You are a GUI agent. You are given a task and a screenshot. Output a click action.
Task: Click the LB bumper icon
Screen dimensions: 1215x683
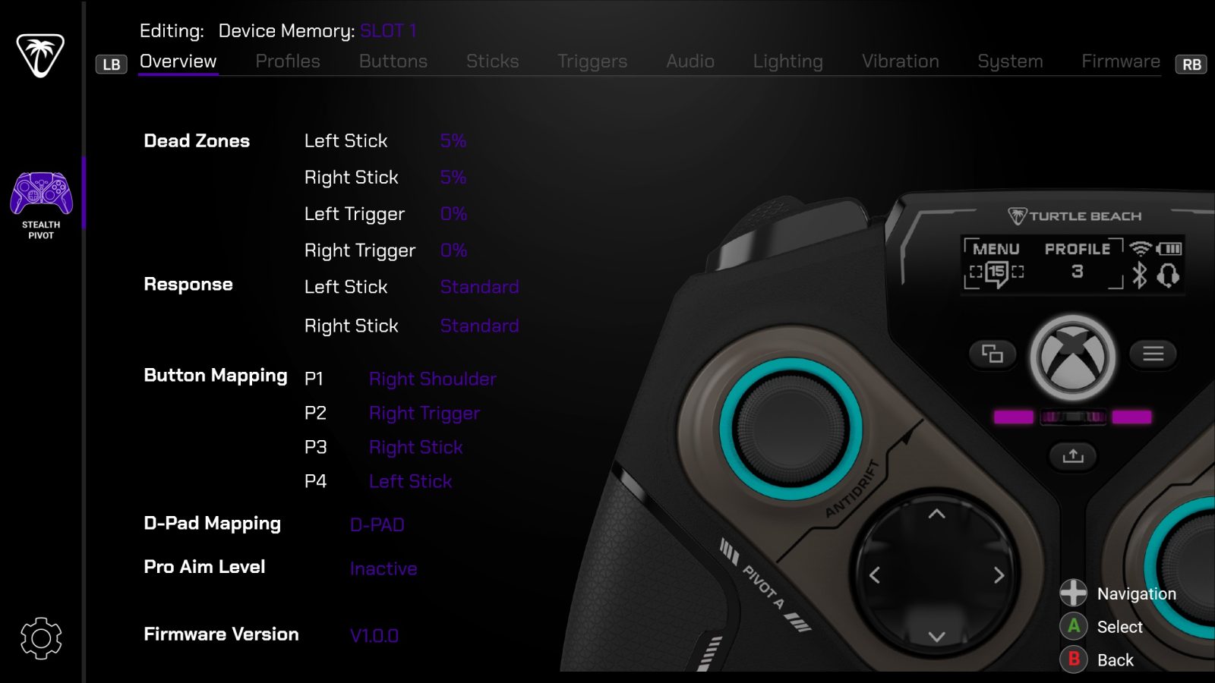pos(112,65)
